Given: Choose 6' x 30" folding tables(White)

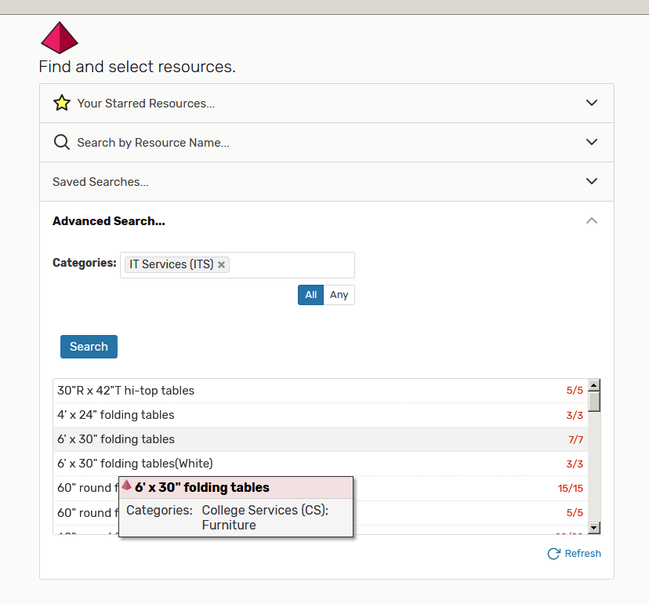Looking at the screenshot, I should tap(135, 464).
